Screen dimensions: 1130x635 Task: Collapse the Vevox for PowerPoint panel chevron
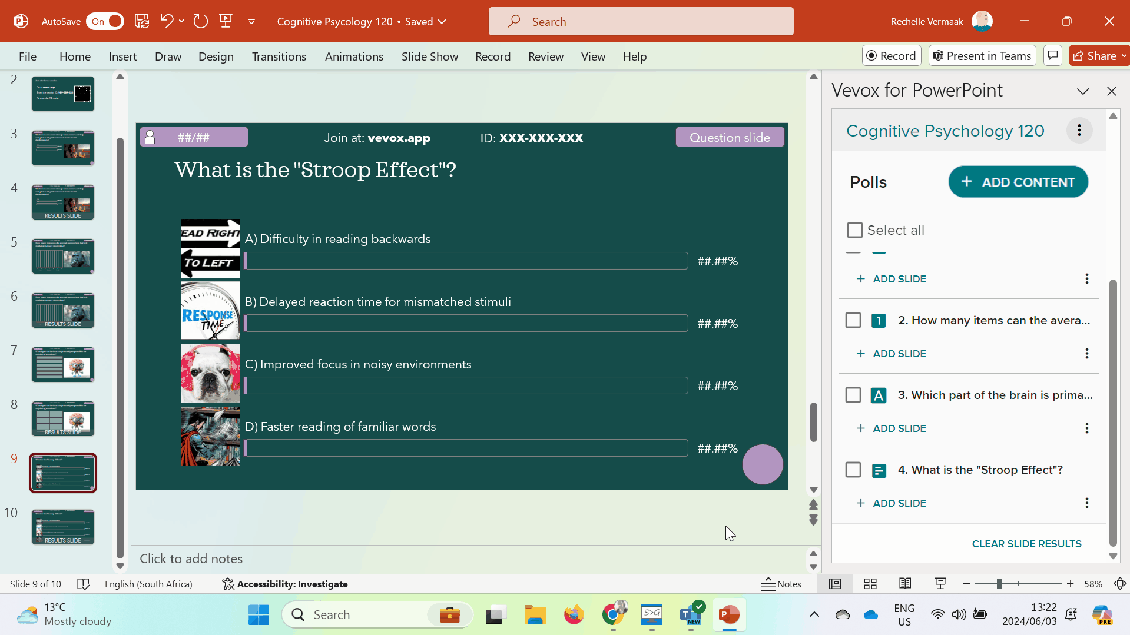pyautogui.click(x=1083, y=91)
